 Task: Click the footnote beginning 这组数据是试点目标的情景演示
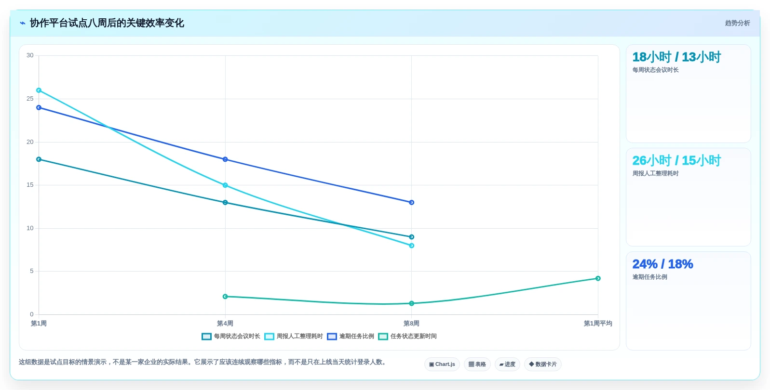pyautogui.click(x=203, y=362)
